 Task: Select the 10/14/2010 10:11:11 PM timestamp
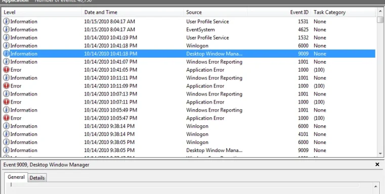pos(110,78)
